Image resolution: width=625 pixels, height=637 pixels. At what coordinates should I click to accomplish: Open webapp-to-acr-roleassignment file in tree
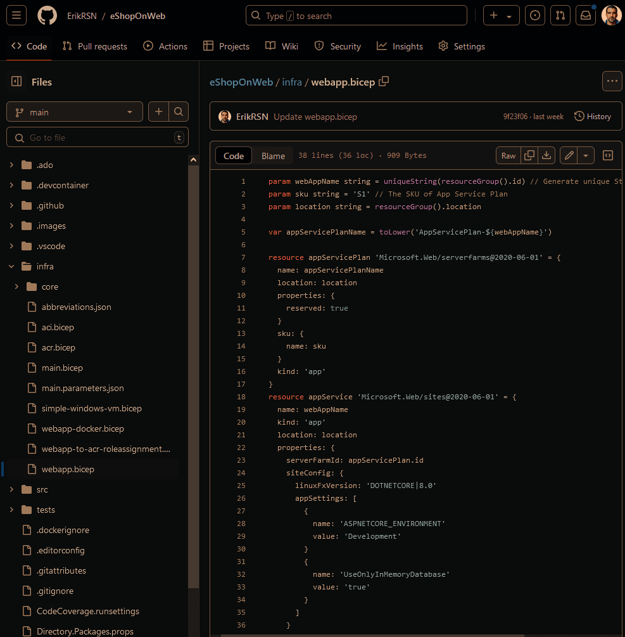point(106,449)
